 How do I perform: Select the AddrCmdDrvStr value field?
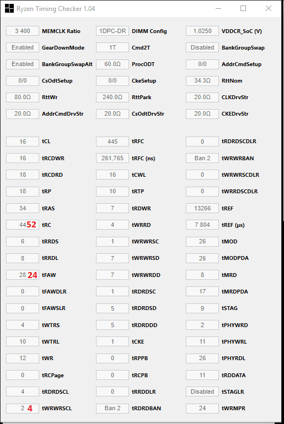tap(23, 113)
